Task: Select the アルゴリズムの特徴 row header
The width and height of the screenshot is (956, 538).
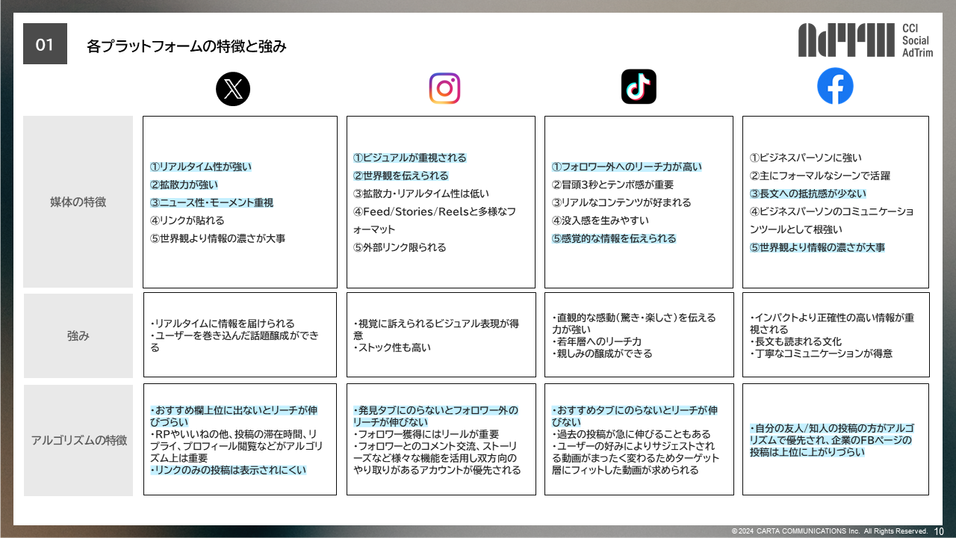Action: [x=78, y=439]
